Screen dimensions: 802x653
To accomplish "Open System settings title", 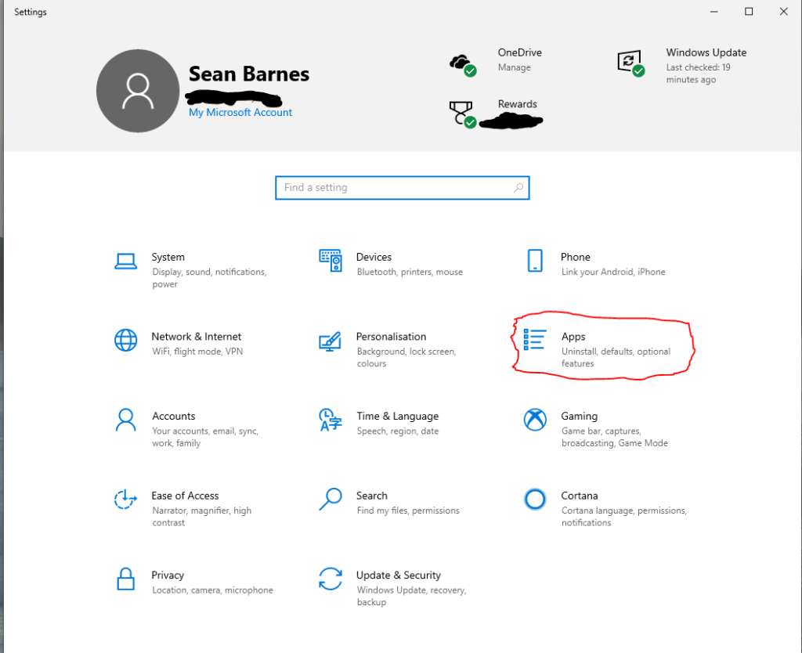I will 168,258.
